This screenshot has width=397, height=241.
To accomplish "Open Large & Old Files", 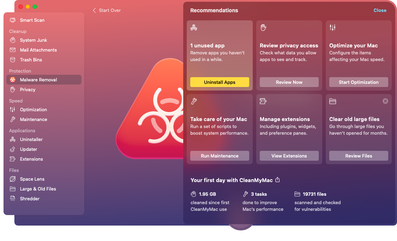I will 44,189.
